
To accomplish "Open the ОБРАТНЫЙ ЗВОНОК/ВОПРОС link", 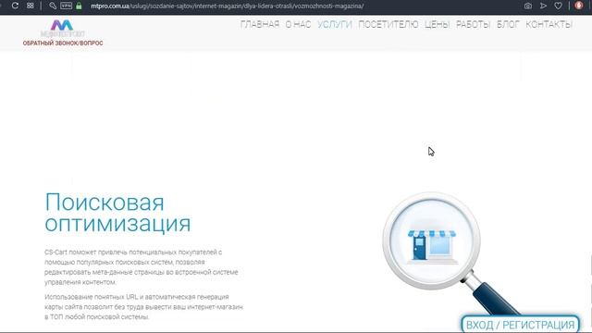I will (x=63, y=43).
